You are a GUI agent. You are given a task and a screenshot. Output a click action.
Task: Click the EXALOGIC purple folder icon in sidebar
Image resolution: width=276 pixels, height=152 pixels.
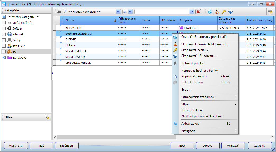click(9, 57)
